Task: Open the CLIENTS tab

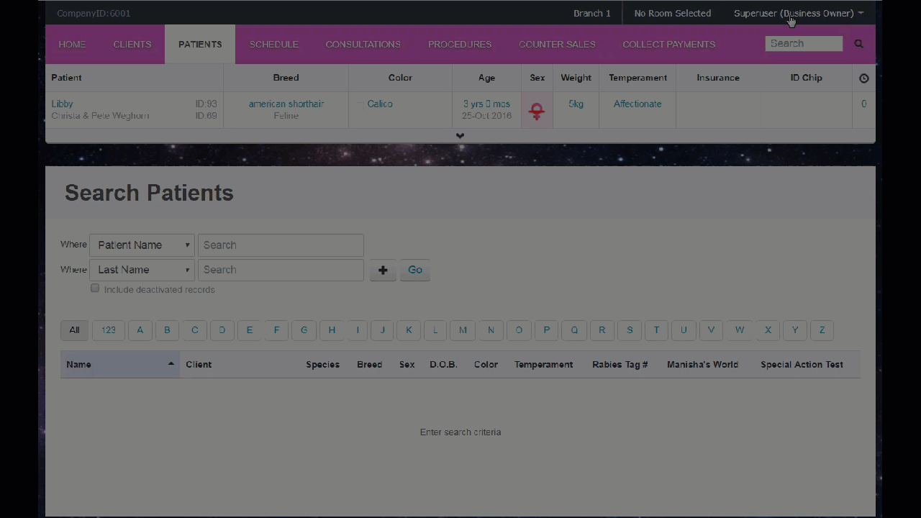Action: pos(132,44)
